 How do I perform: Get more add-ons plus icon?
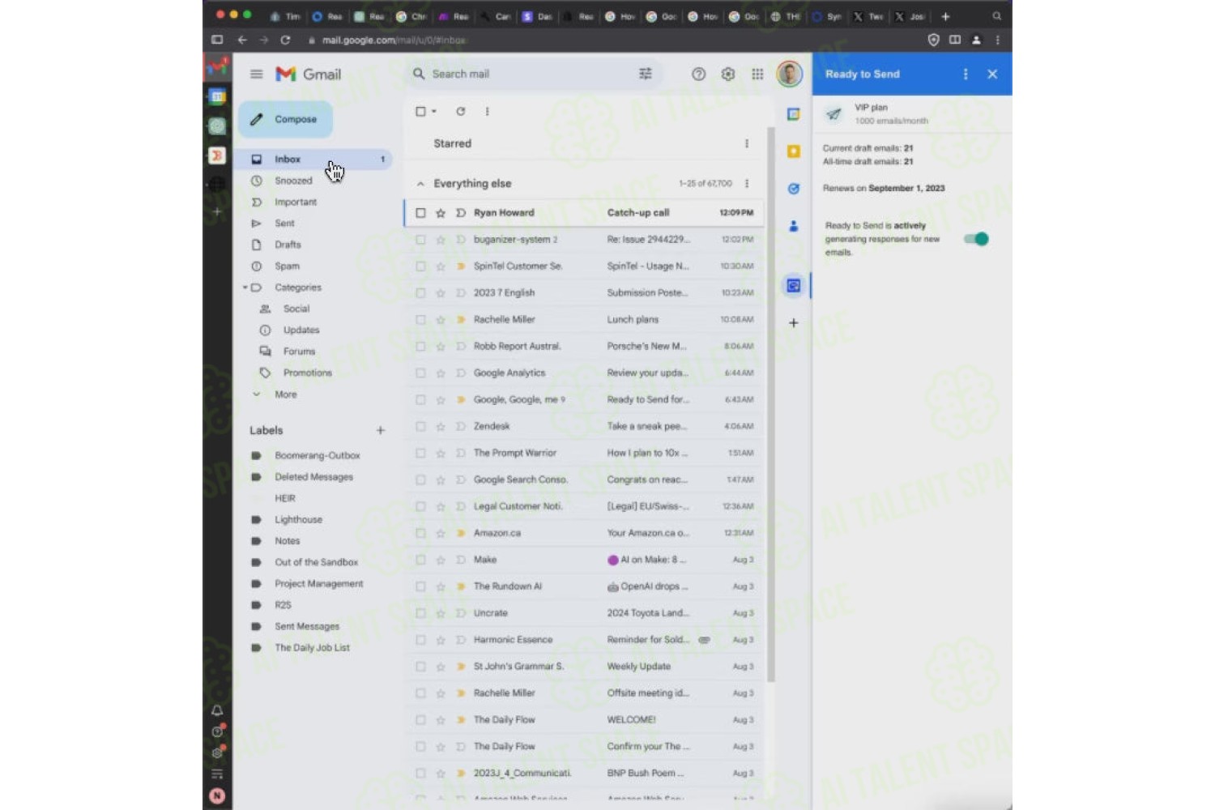793,322
